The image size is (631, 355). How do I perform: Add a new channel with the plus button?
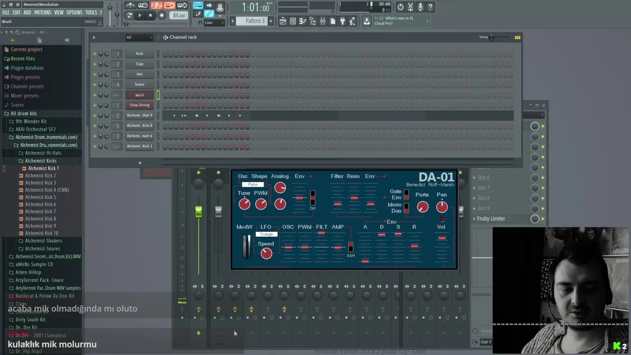pos(140,163)
